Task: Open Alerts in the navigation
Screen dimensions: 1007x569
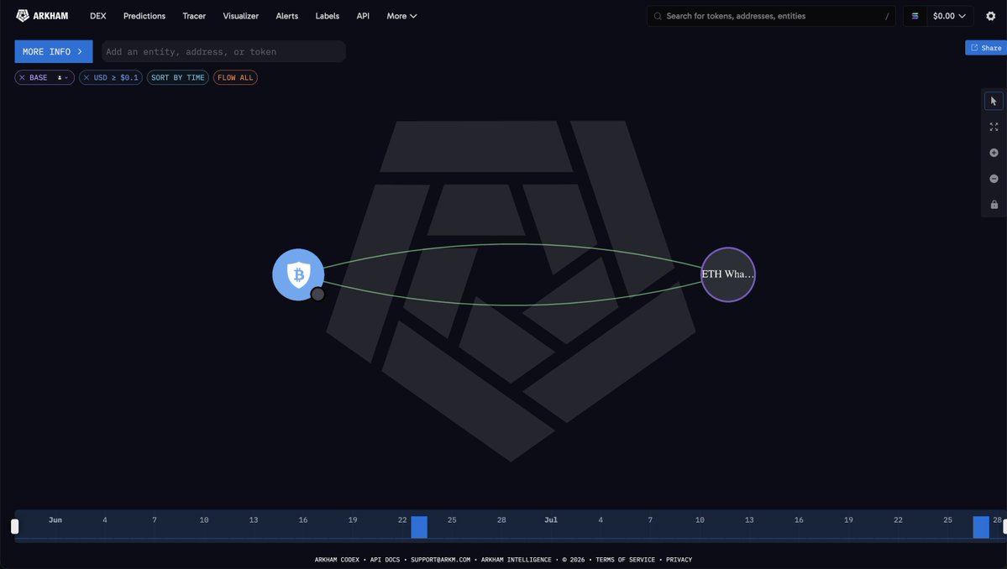Action: click(x=287, y=16)
